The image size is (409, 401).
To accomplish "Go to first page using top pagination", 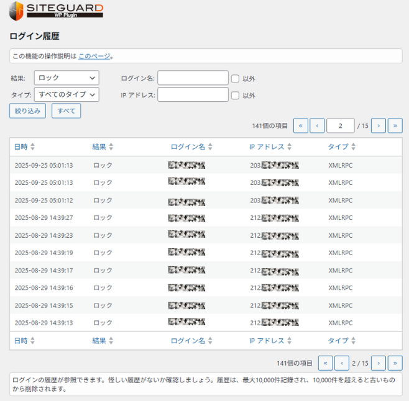I will click(300, 125).
